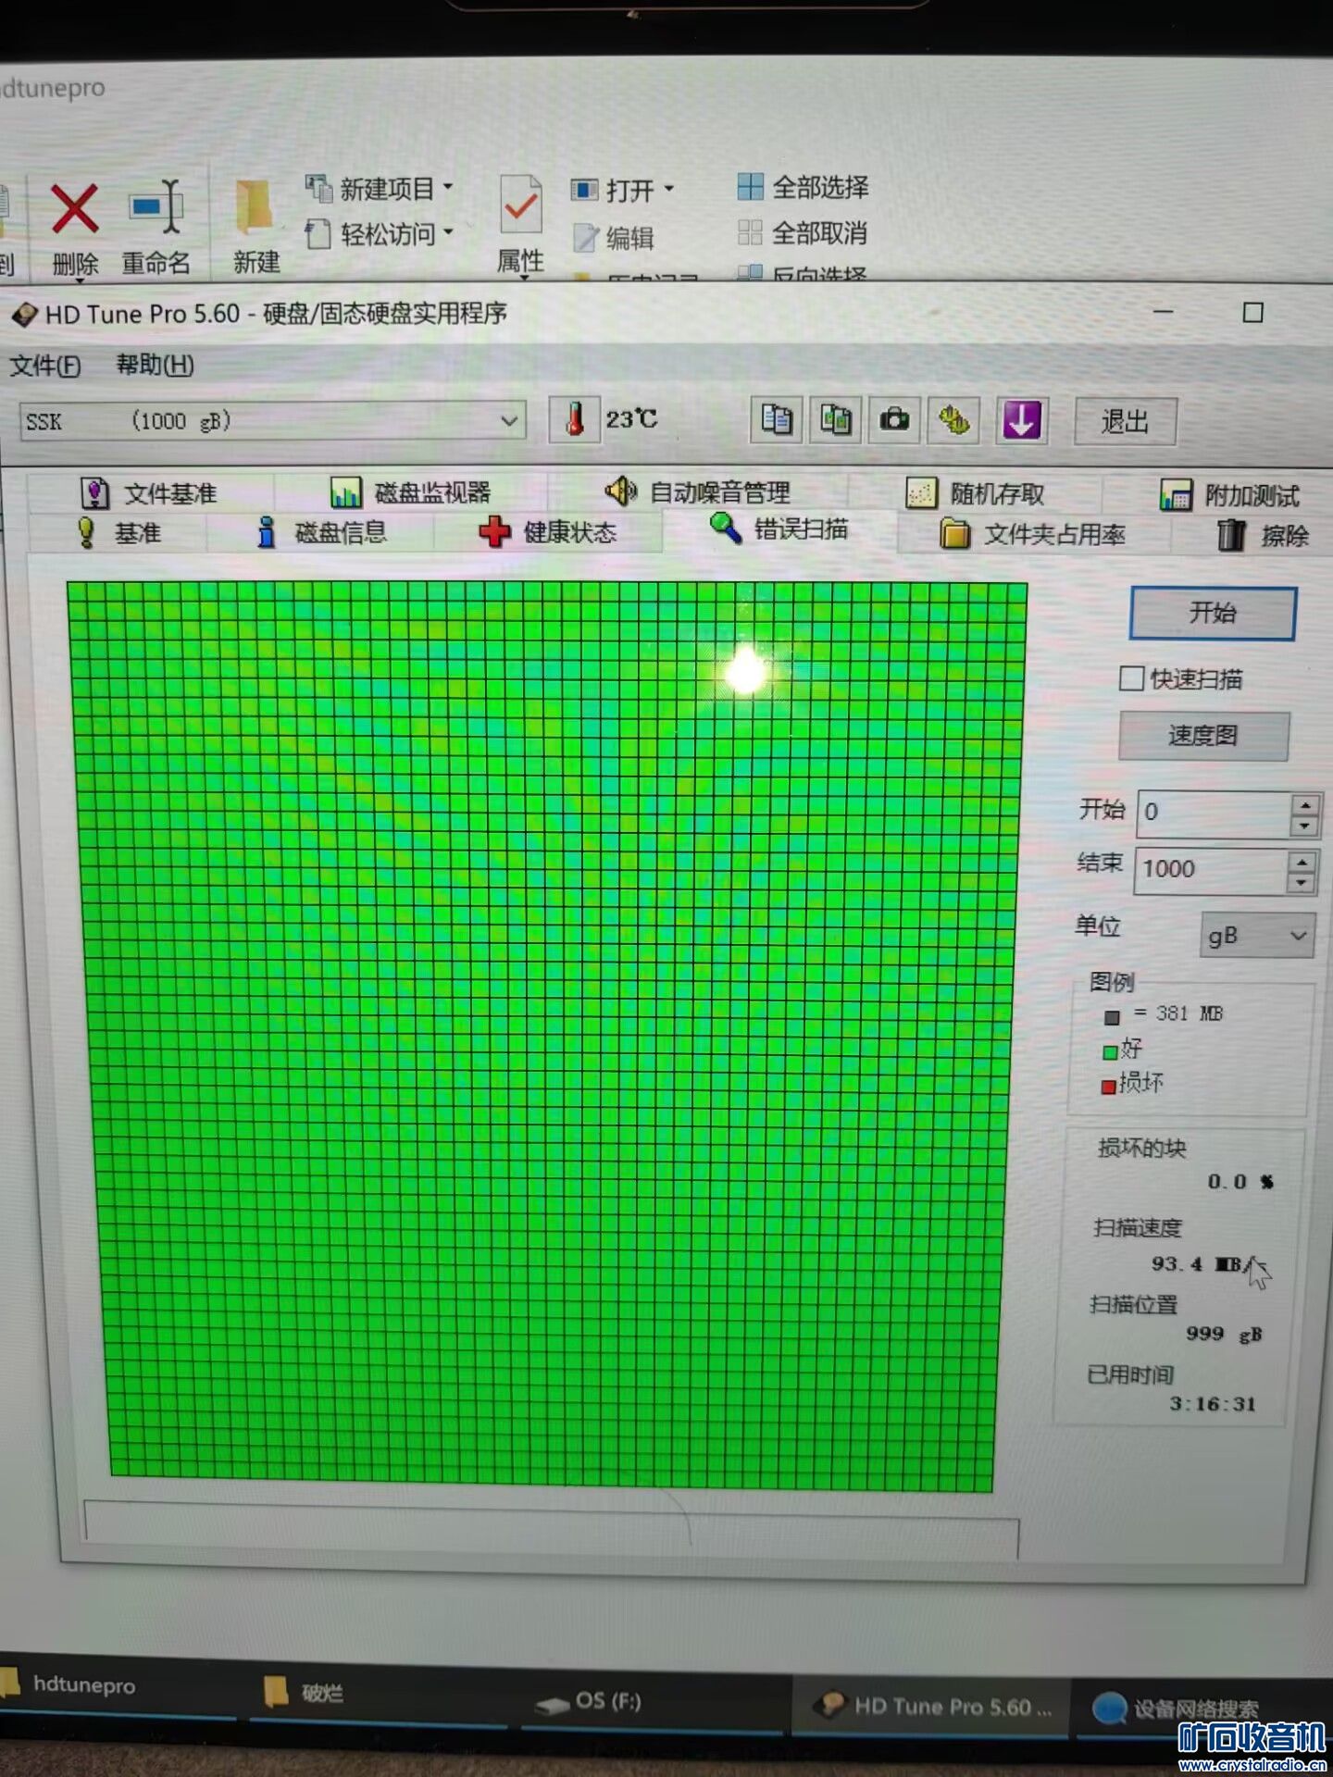This screenshot has height=1777, width=1333.
Task: Click the new folder icon in Explorer
Action: click(255, 207)
